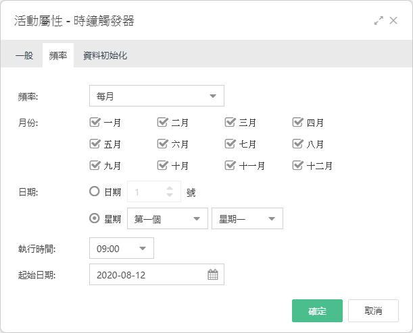Open the 執行時間 09:00 dropdown
Viewport: 413px width, 333px height.
(x=122, y=248)
